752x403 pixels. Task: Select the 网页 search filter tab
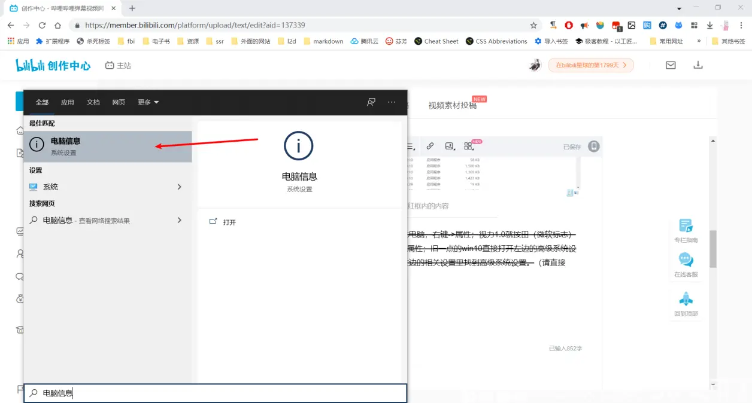[x=119, y=102]
